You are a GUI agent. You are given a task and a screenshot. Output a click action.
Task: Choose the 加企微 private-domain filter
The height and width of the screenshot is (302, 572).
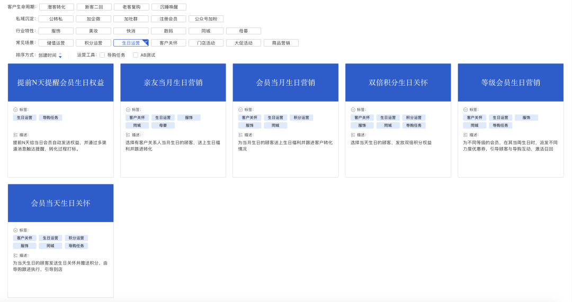pos(93,19)
